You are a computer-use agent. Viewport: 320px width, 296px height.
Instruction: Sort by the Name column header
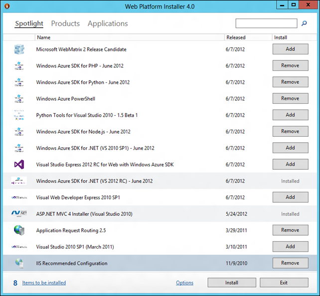pyautogui.click(x=130, y=37)
